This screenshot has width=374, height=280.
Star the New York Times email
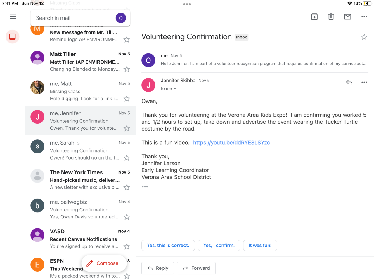(x=127, y=187)
